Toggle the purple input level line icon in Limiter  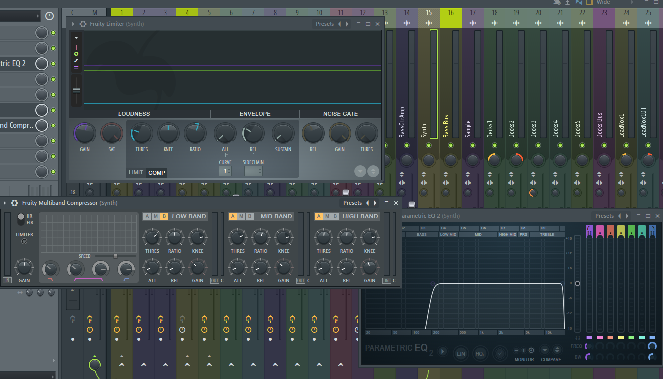[76, 47]
